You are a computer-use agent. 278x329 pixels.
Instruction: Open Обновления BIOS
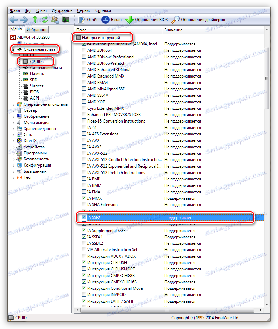click(x=147, y=20)
